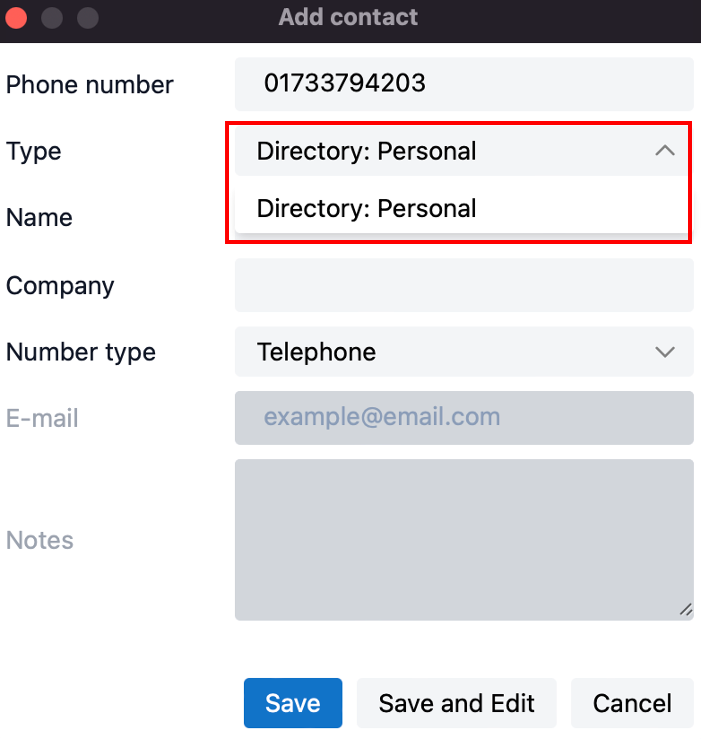Click the Phone number input field
This screenshot has height=739, width=701.
coord(464,84)
